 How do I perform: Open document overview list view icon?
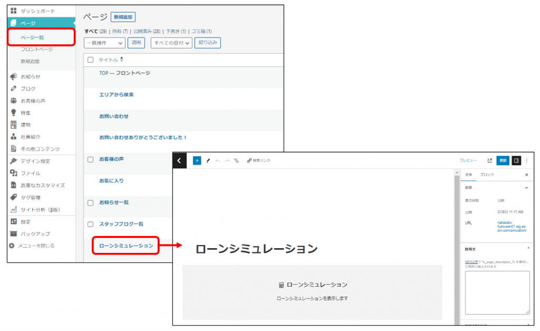[236, 160]
